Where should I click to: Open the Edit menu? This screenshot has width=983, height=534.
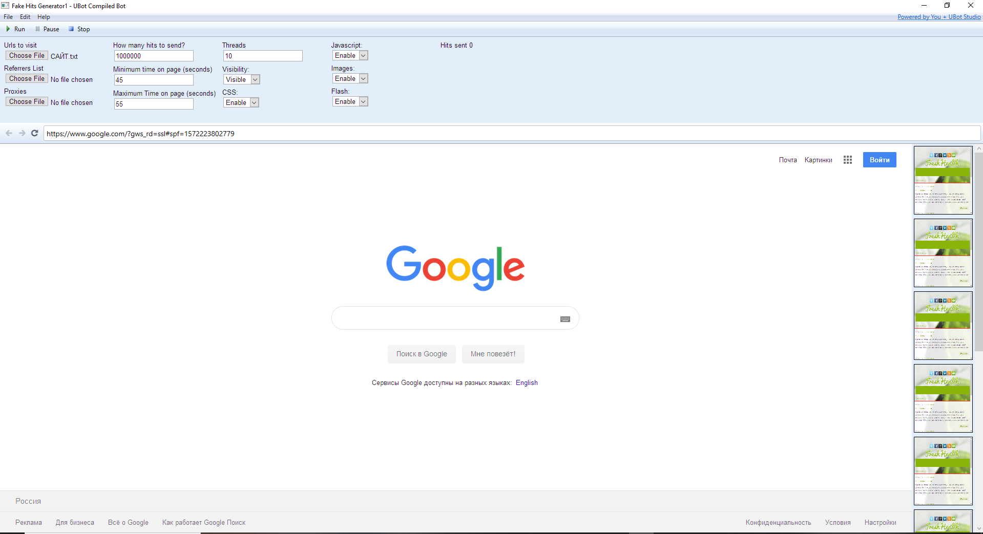[x=25, y=17]
